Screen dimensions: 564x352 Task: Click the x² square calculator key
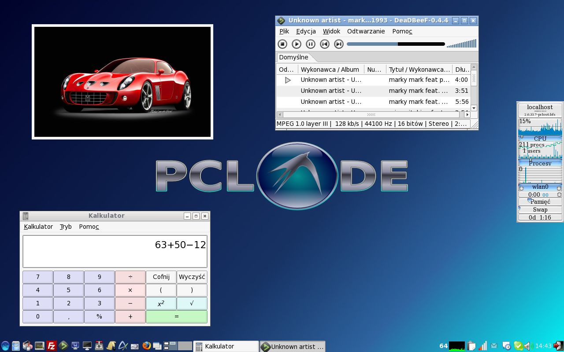coord(161,303)
